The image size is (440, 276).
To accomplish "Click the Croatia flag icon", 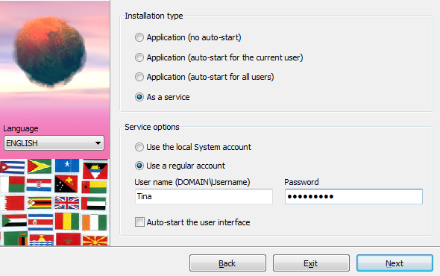I will pos(39,185).
